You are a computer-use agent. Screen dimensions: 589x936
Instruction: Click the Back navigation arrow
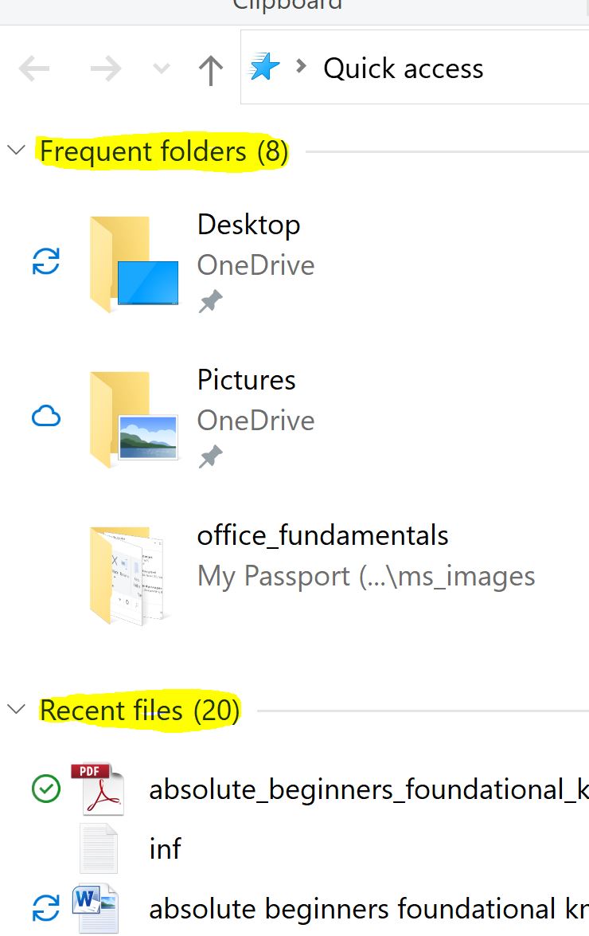coord(34,69)
